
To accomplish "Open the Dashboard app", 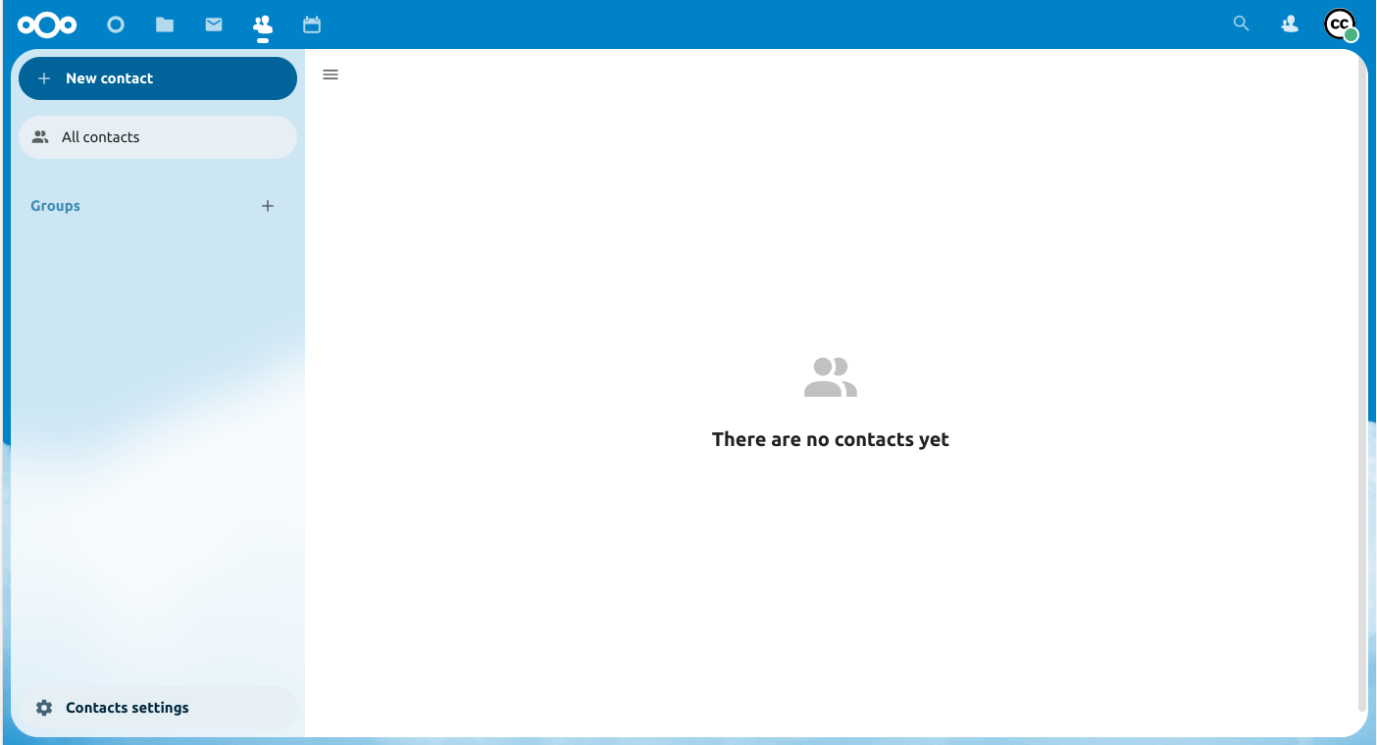I will pyautogui.click(x=116, y=25).
